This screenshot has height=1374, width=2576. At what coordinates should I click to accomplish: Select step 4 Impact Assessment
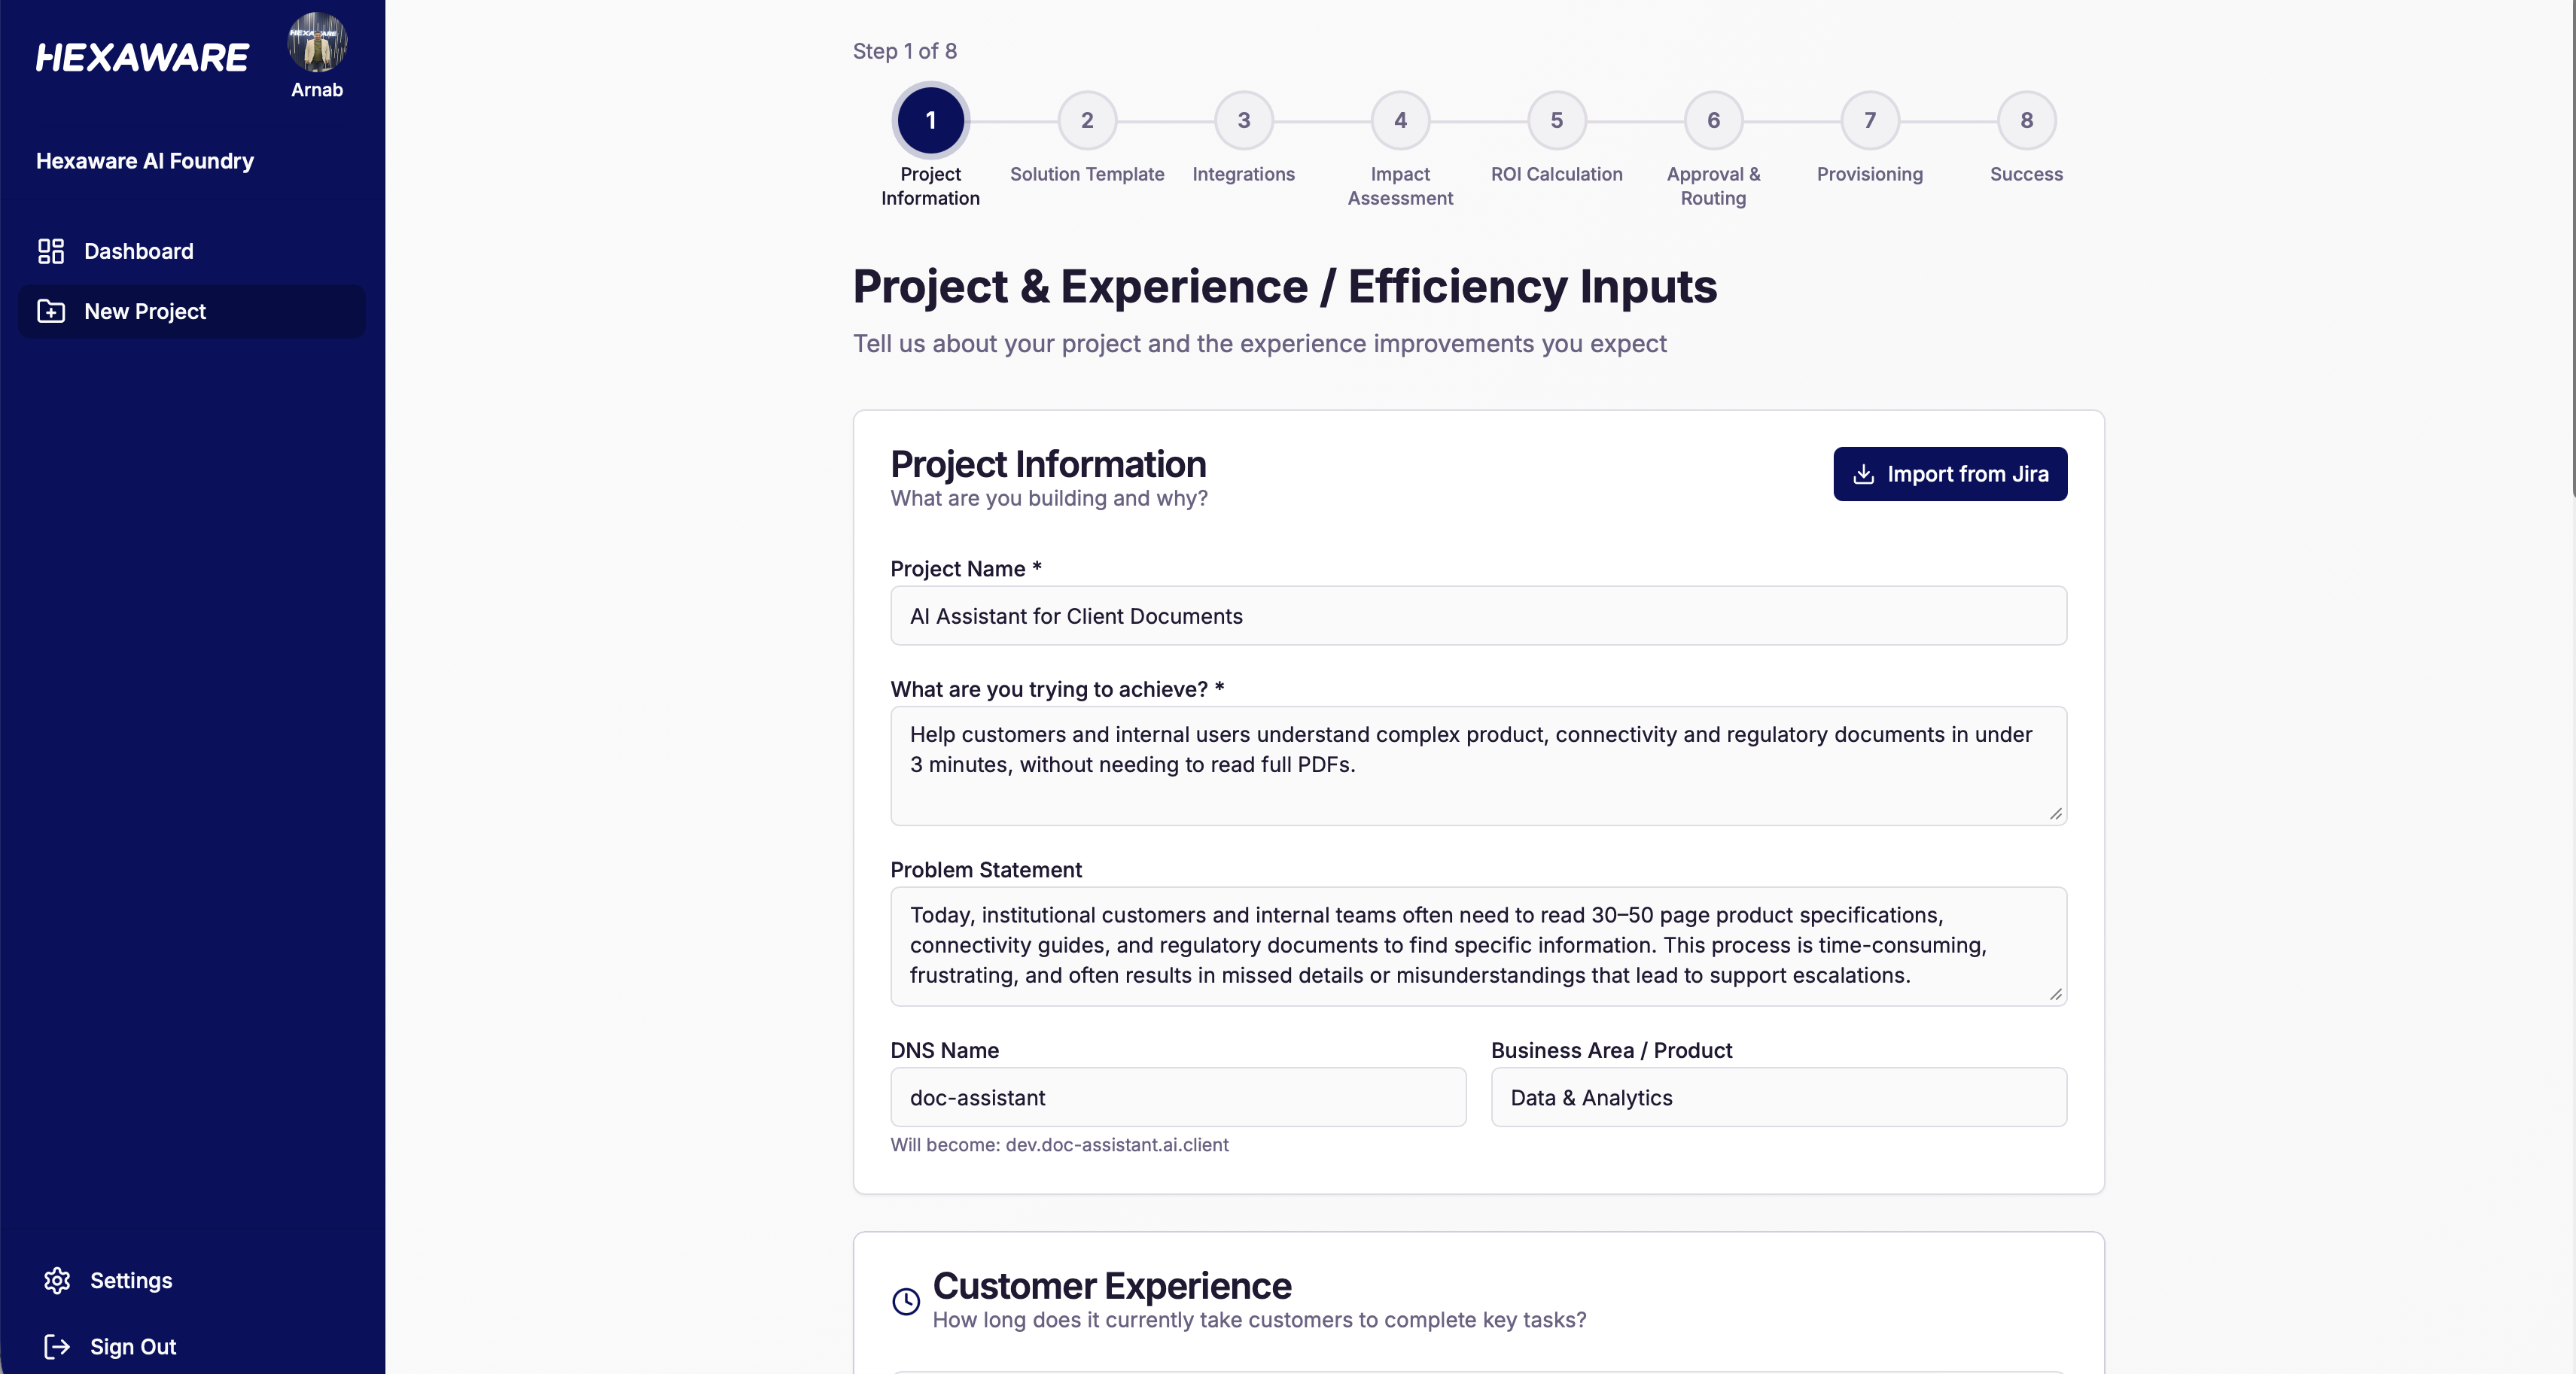[1400, 120]
